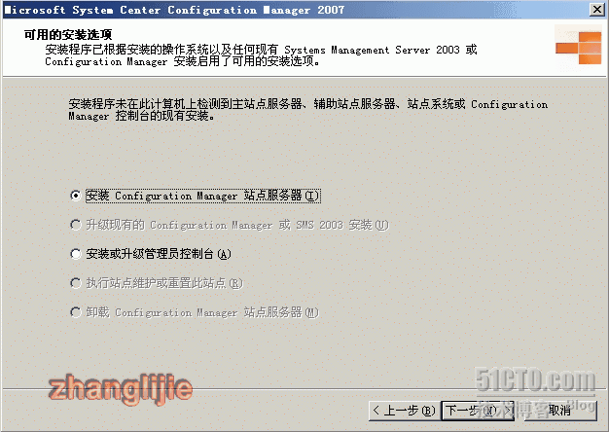The width and height of the screenshot is (609, 432).
Task: Click the 上一步 (B) back button
Action: 404,411
